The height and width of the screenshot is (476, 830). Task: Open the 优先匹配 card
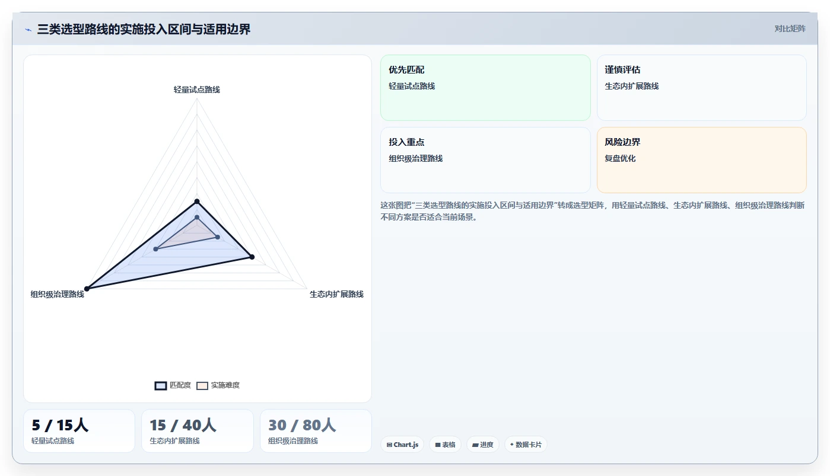[x=485, y=88]
